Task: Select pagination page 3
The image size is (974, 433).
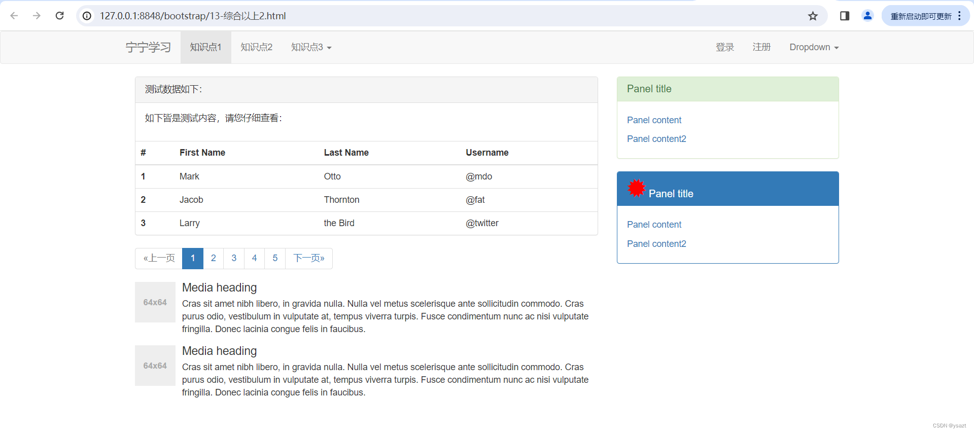Action: pos(234,258)
